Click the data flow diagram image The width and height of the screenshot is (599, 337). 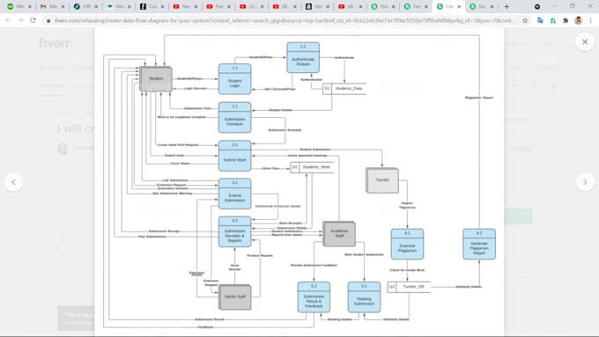click(299, 181)
